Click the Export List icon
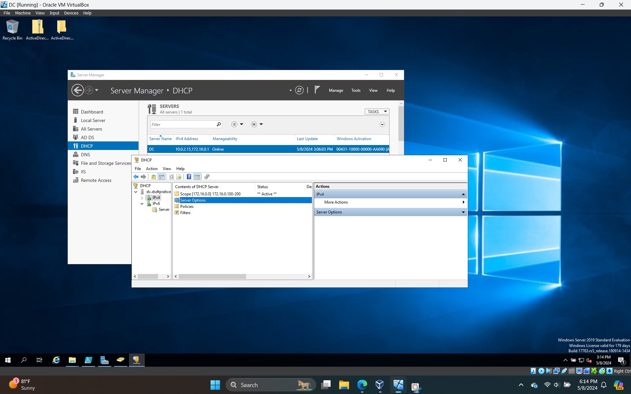Viewport: 631px width, 394px height. (179, 177)
